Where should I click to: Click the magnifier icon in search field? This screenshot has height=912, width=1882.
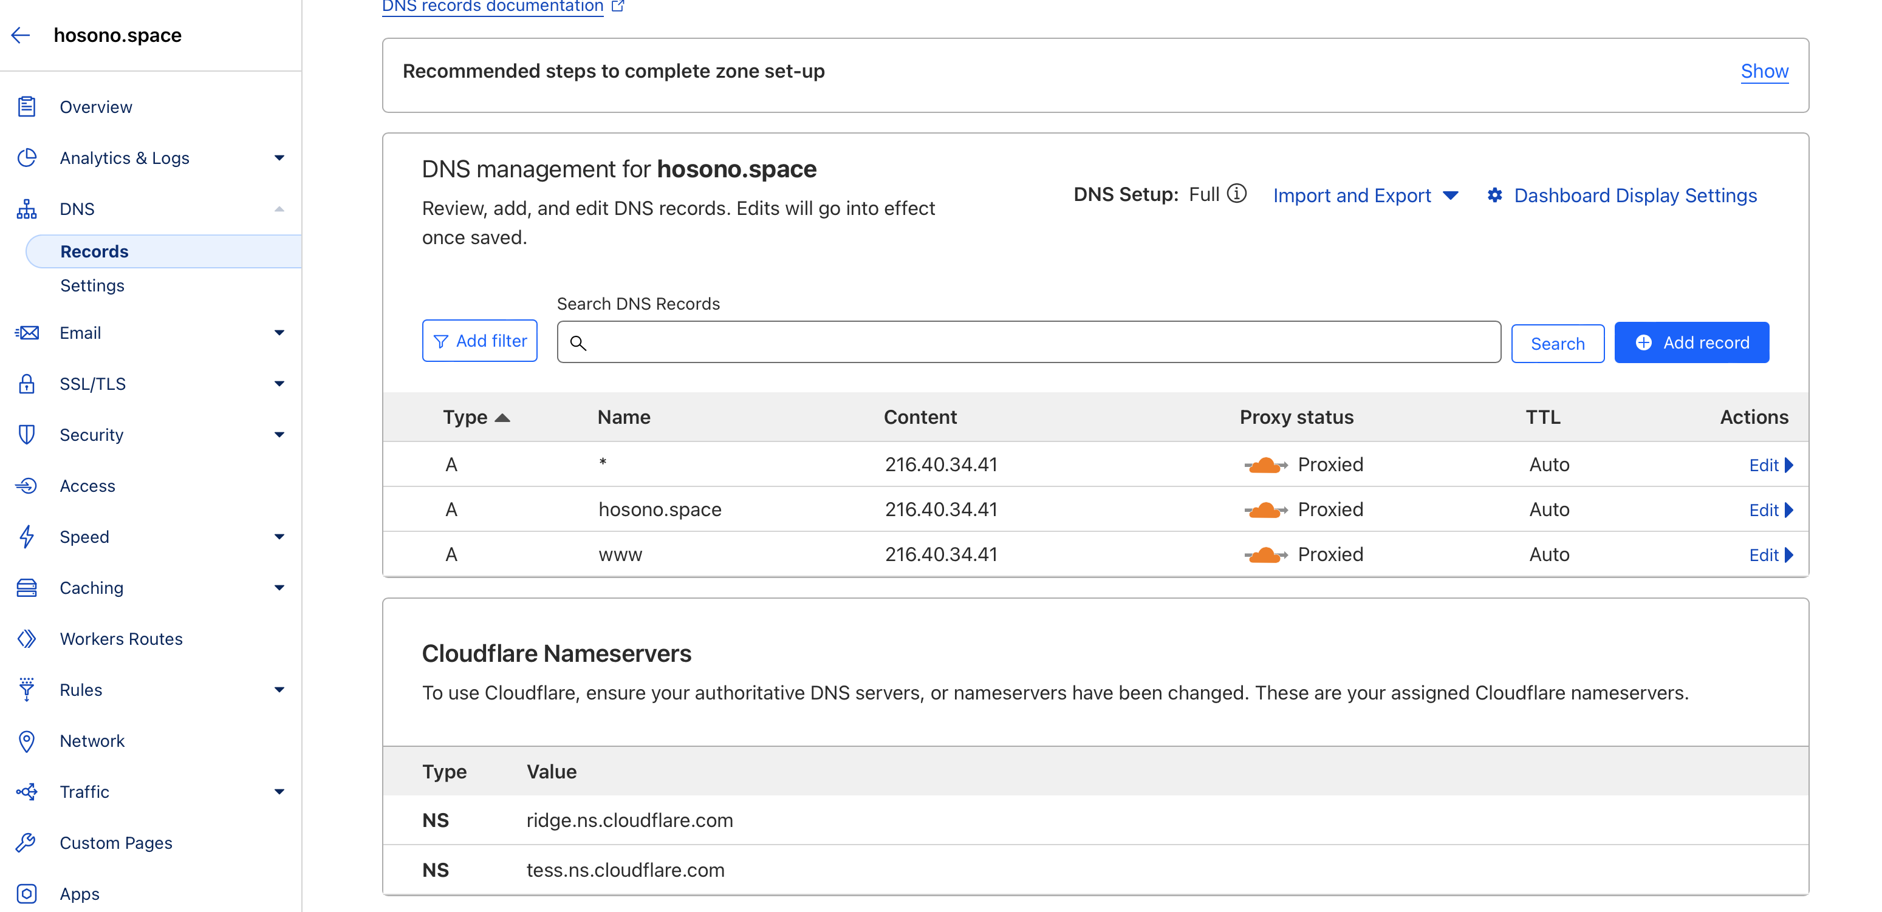(578, 342)
